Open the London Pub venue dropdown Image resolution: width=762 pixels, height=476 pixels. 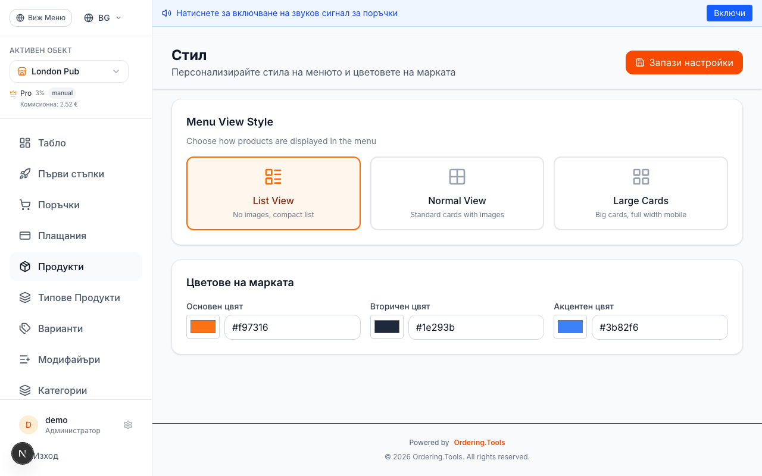[x=69, y=71]
